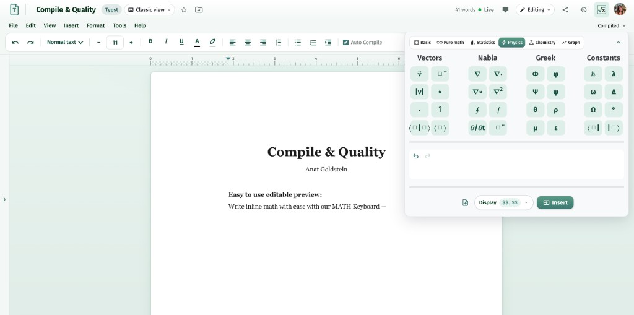Open the Editing mode dropdown

pyautogui.click(x=535, y=10)
